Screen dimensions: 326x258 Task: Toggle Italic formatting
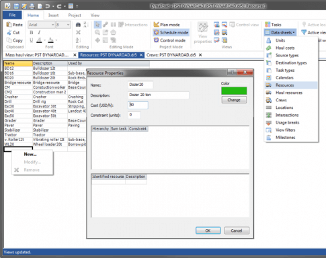(x=39, y=32)
